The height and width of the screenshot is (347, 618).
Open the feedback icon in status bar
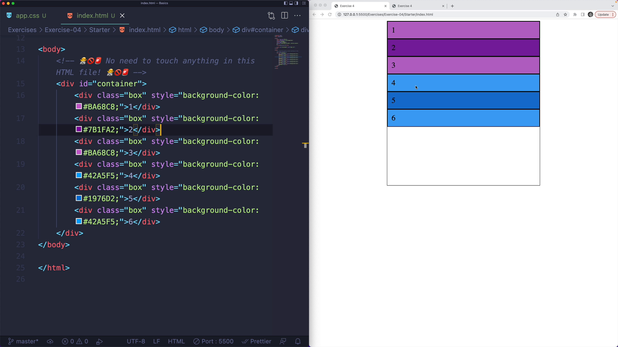point(283,341)
